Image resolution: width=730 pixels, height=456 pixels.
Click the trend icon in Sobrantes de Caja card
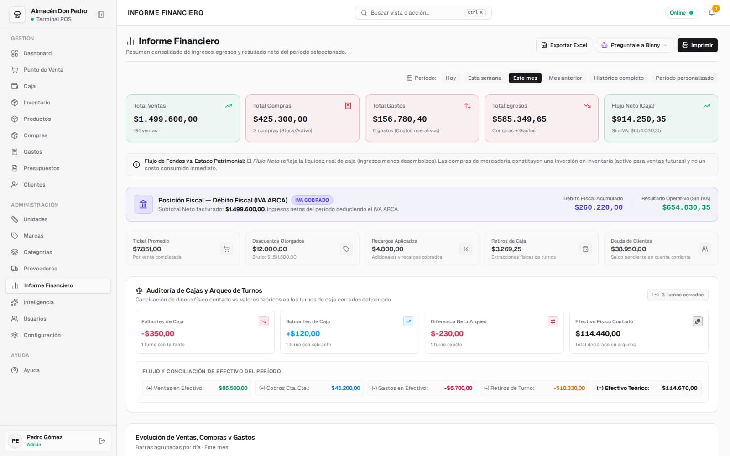coord(408,321)
